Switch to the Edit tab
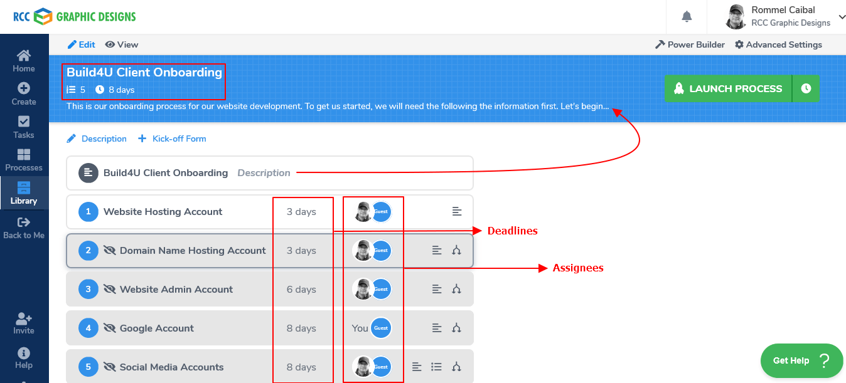 (x=82, y=45)
